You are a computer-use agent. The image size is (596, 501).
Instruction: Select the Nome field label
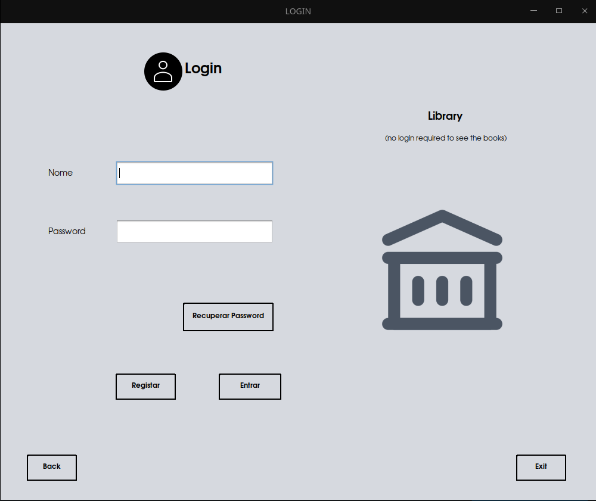coord(60,173)
